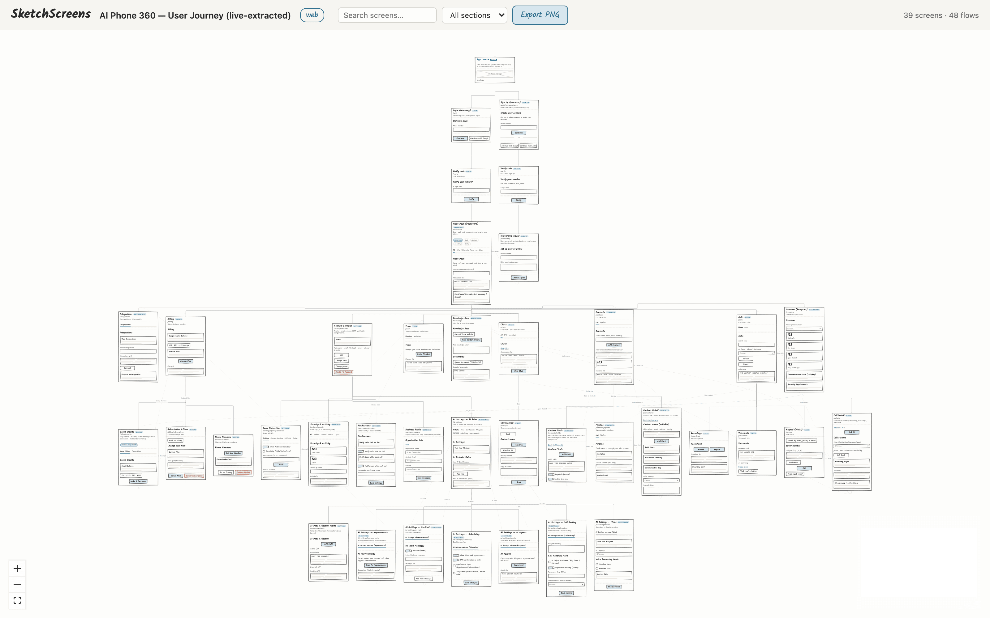Screen dimensions: 990x618
Task: Open the Verify code card tagged SIGN UP
Action: (519, 185)
